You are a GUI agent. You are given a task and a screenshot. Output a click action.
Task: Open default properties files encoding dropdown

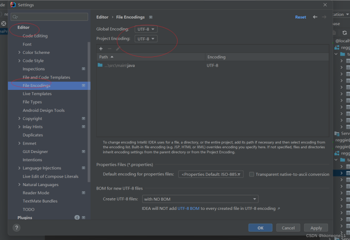coord(211,174)
